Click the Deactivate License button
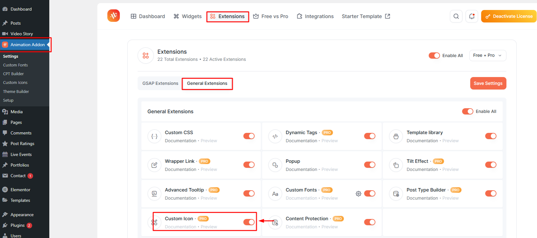The width and height of the screenshot is (537, 238). (x=509, y=16)
